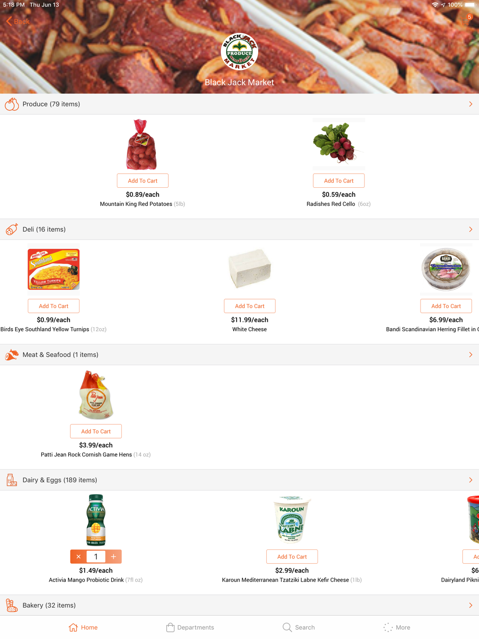Screen dimensions: 479x639
Task: Increase Activia Mango drink quantity with plus
Action: coord(114,557)
